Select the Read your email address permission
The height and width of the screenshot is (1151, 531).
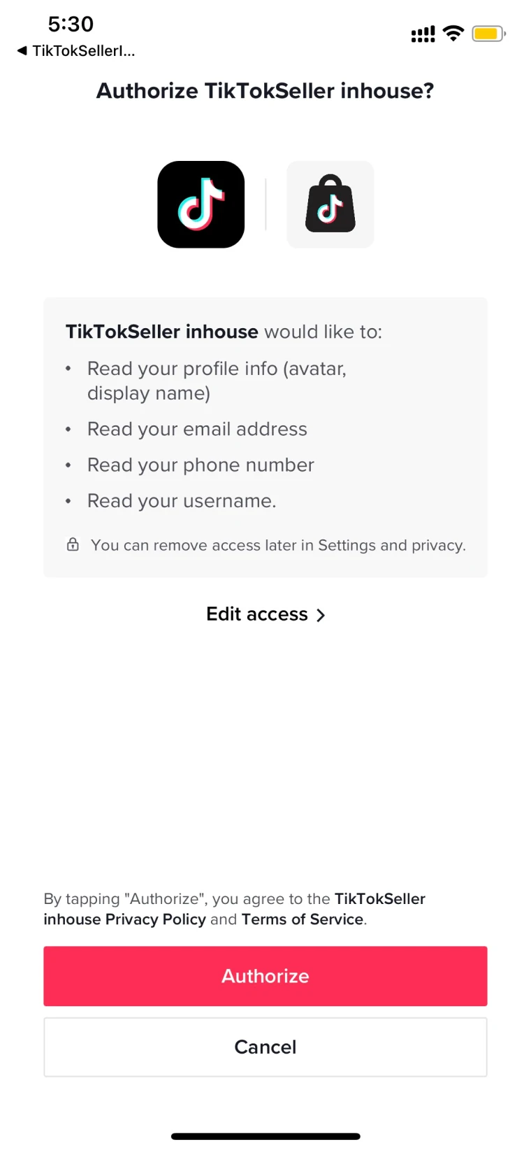(x=197, y=429)
